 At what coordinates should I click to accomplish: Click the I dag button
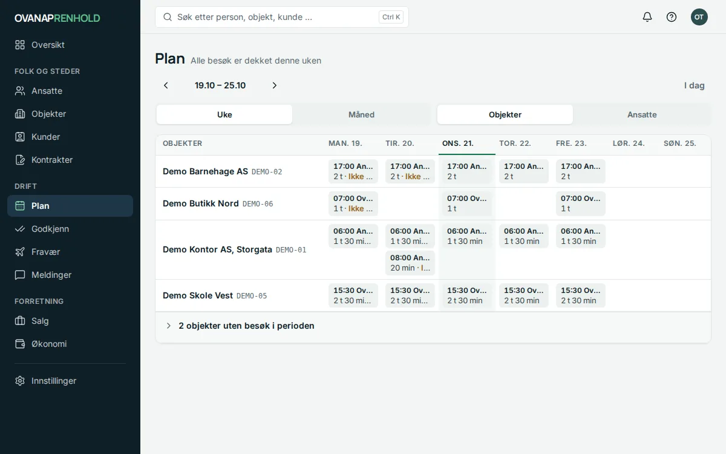click(x=695, y=85)
